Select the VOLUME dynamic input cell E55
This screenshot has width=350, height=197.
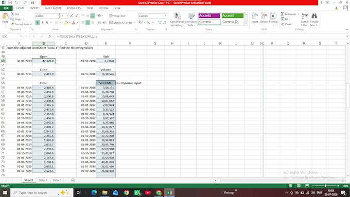(106, 83)
